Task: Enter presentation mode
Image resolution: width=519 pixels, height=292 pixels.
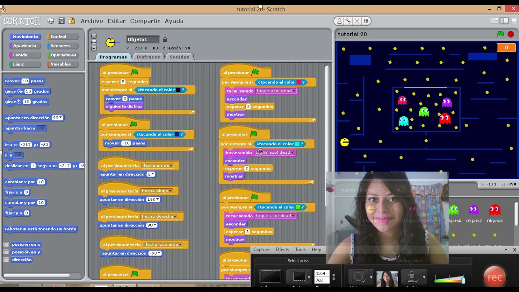Action: click(514, 21)
